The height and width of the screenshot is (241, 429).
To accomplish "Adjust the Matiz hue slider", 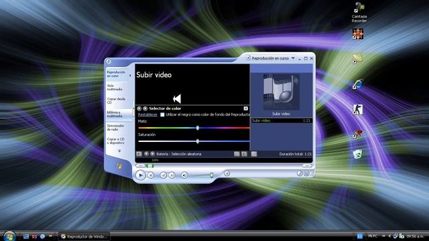I will click(198, 128).
